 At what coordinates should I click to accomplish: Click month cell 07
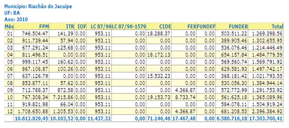(10, 76)
